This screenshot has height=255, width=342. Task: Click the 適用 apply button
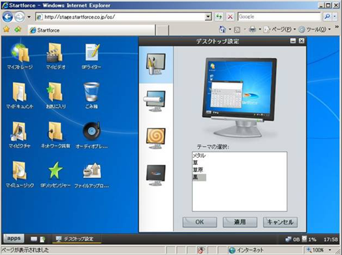[x=240, y=222]
